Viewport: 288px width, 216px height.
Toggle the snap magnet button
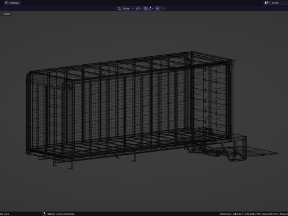[x=145, y=8]
